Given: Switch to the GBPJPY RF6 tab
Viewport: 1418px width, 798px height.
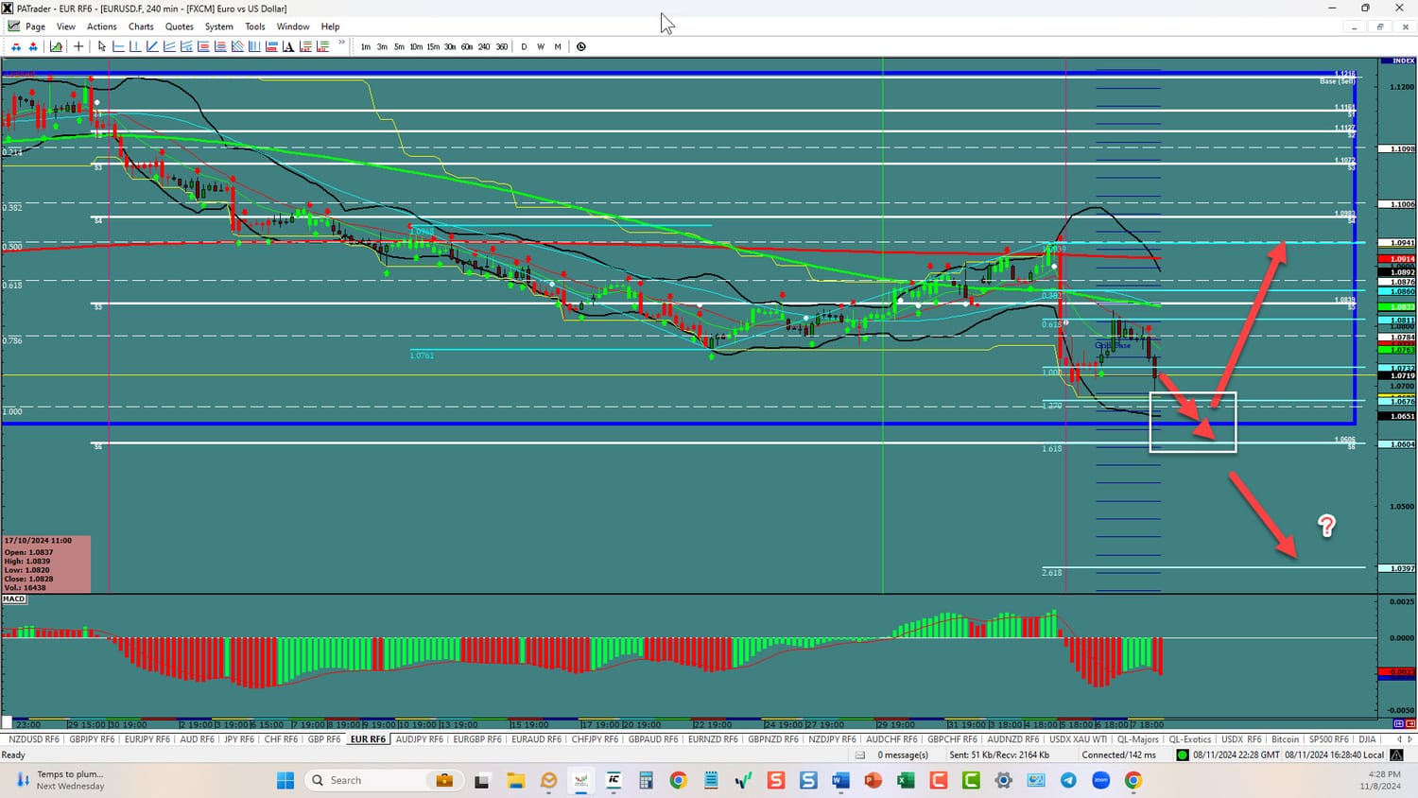Looking at the screenshot, I should click(x=92, y=739).
